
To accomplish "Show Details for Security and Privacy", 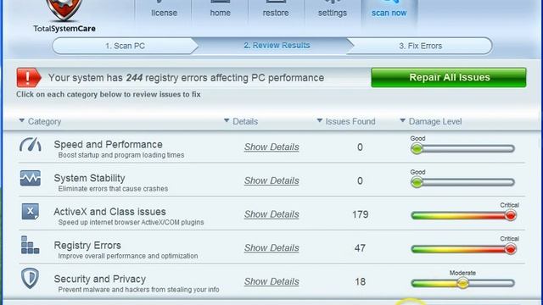I will tap(271, 281).
